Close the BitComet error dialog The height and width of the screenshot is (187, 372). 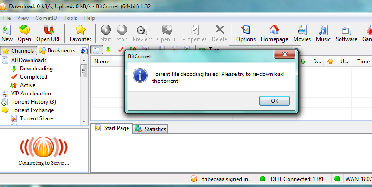[285, 54]
